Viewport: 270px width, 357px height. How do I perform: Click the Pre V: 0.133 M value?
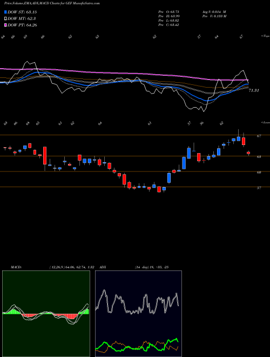(x=214, y=16)
